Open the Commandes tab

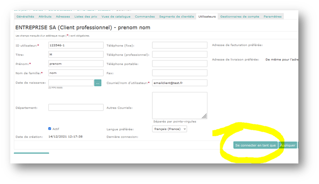[145, 17]
